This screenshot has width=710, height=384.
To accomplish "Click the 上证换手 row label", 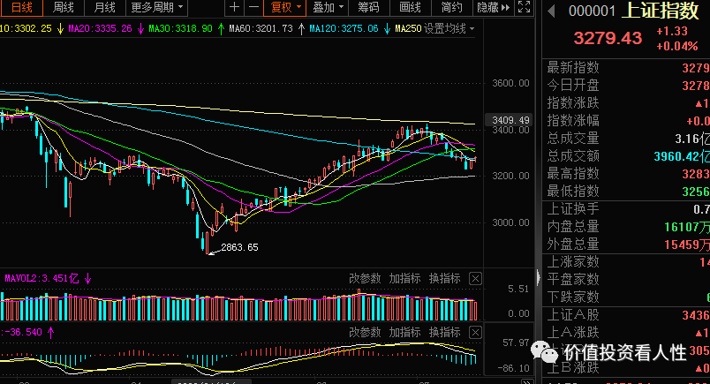I will [x=573, y=208].
